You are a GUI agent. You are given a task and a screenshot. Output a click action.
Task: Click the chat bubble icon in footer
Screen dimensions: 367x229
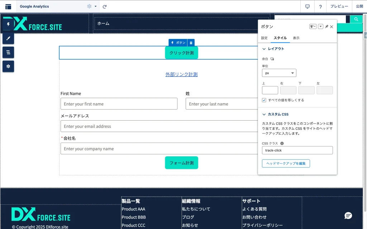pos(348,215)
